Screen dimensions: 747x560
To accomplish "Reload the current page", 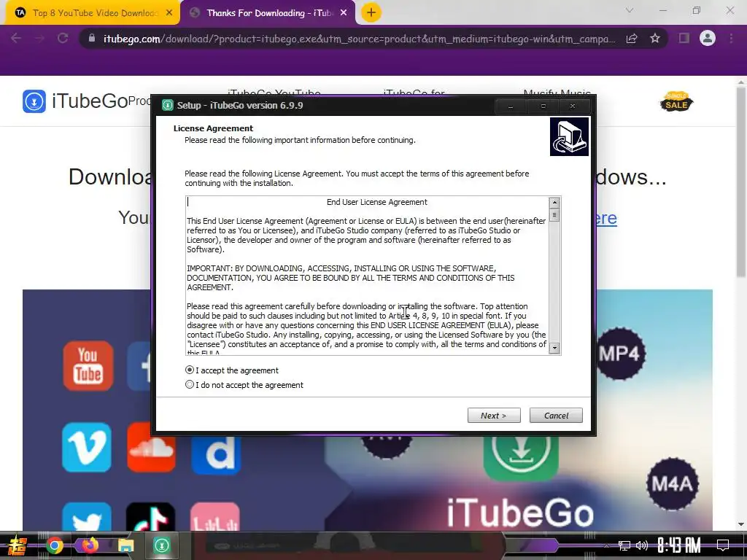I will tap(63, 38).
